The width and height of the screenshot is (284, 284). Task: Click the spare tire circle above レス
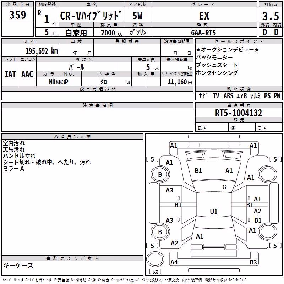[155, 259]
